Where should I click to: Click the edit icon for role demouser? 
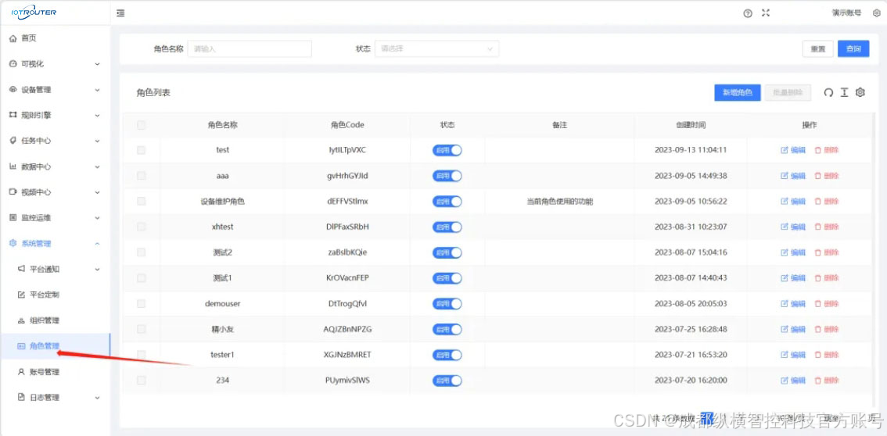coord(784,303)
